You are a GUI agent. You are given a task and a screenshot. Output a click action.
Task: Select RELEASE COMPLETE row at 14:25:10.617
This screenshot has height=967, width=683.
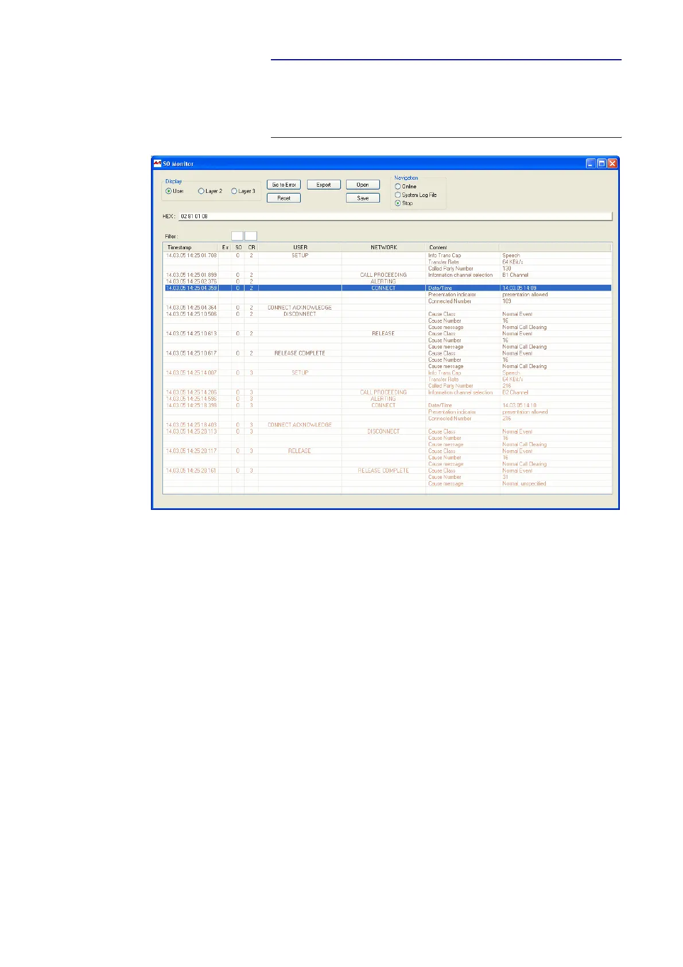click(x=387, y=353)
